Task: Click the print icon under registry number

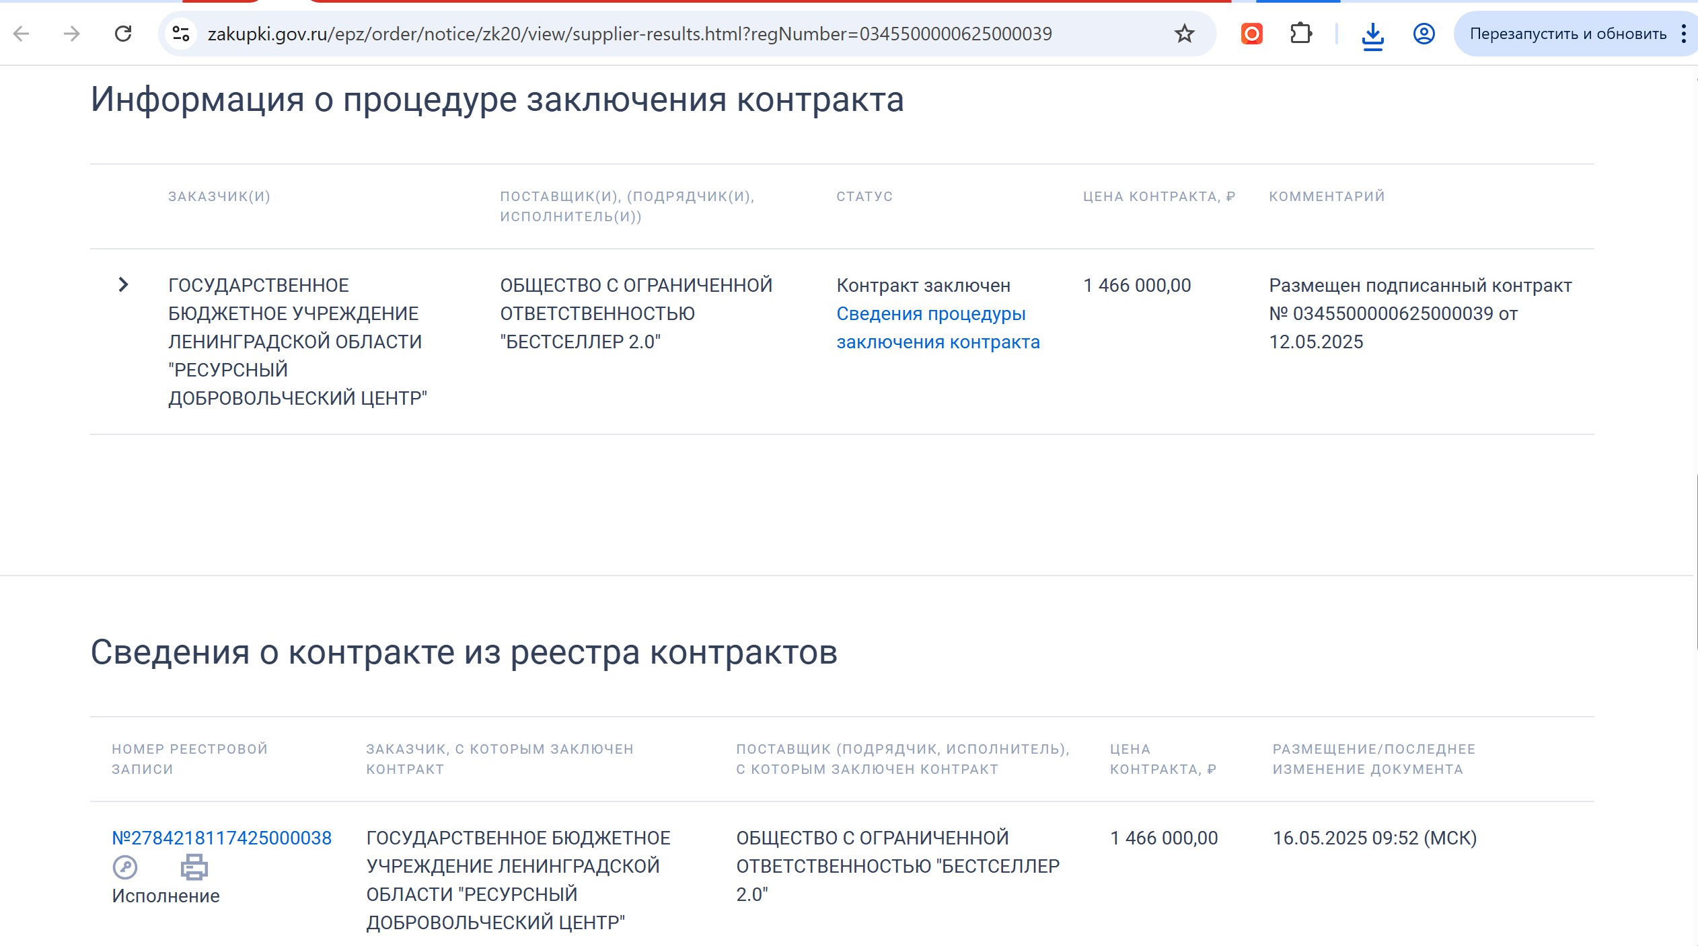Action: click(194, 867)
